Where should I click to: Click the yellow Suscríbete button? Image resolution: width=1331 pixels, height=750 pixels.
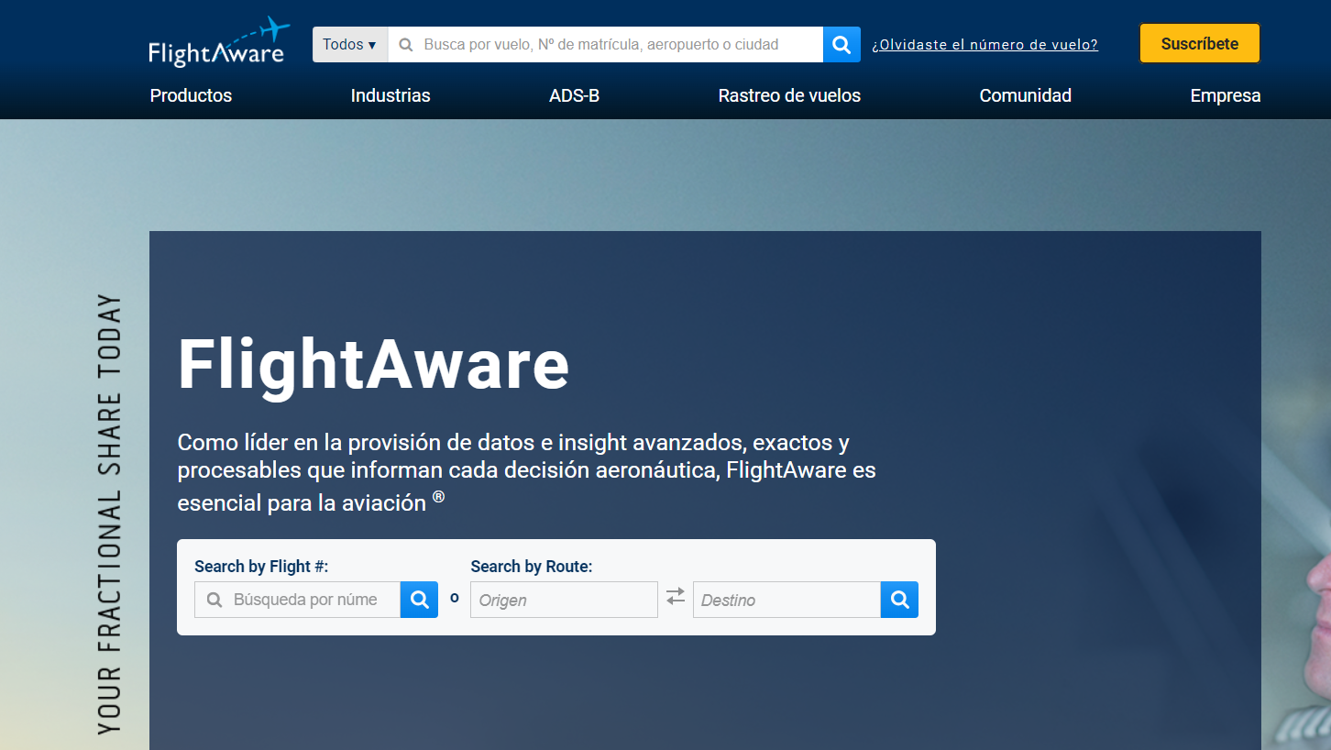pos(1199,43)
